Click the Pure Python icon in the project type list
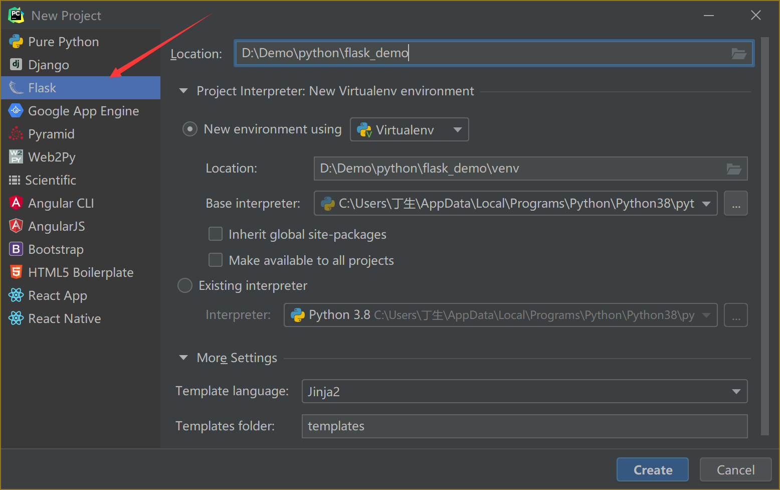This screenshot has width=780, height=490. click(x=16, y=42)
